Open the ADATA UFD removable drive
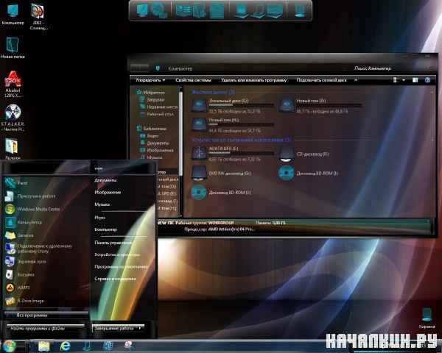 [199, 153]
